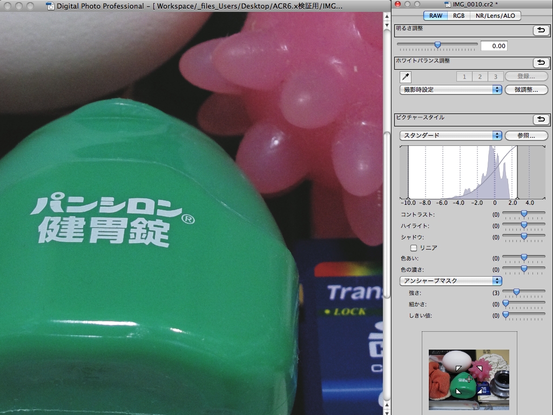Reset the ピクチャースタイル section
This screenshot has width=553, height=415.
click(x=541, y=119)
